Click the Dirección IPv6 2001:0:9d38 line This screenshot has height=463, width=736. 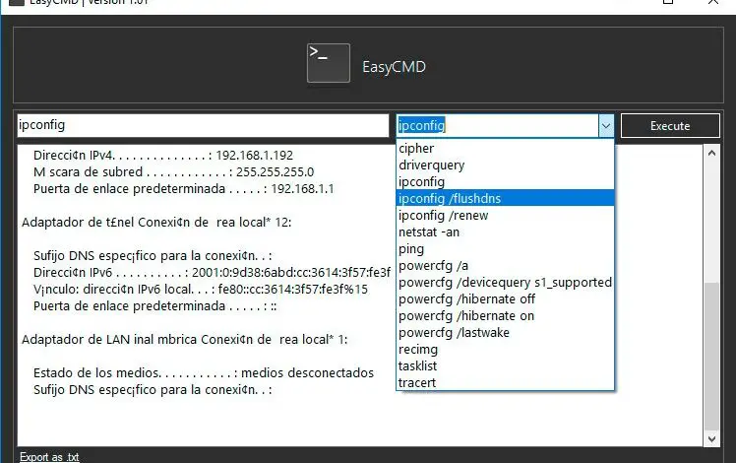[212, 273]
